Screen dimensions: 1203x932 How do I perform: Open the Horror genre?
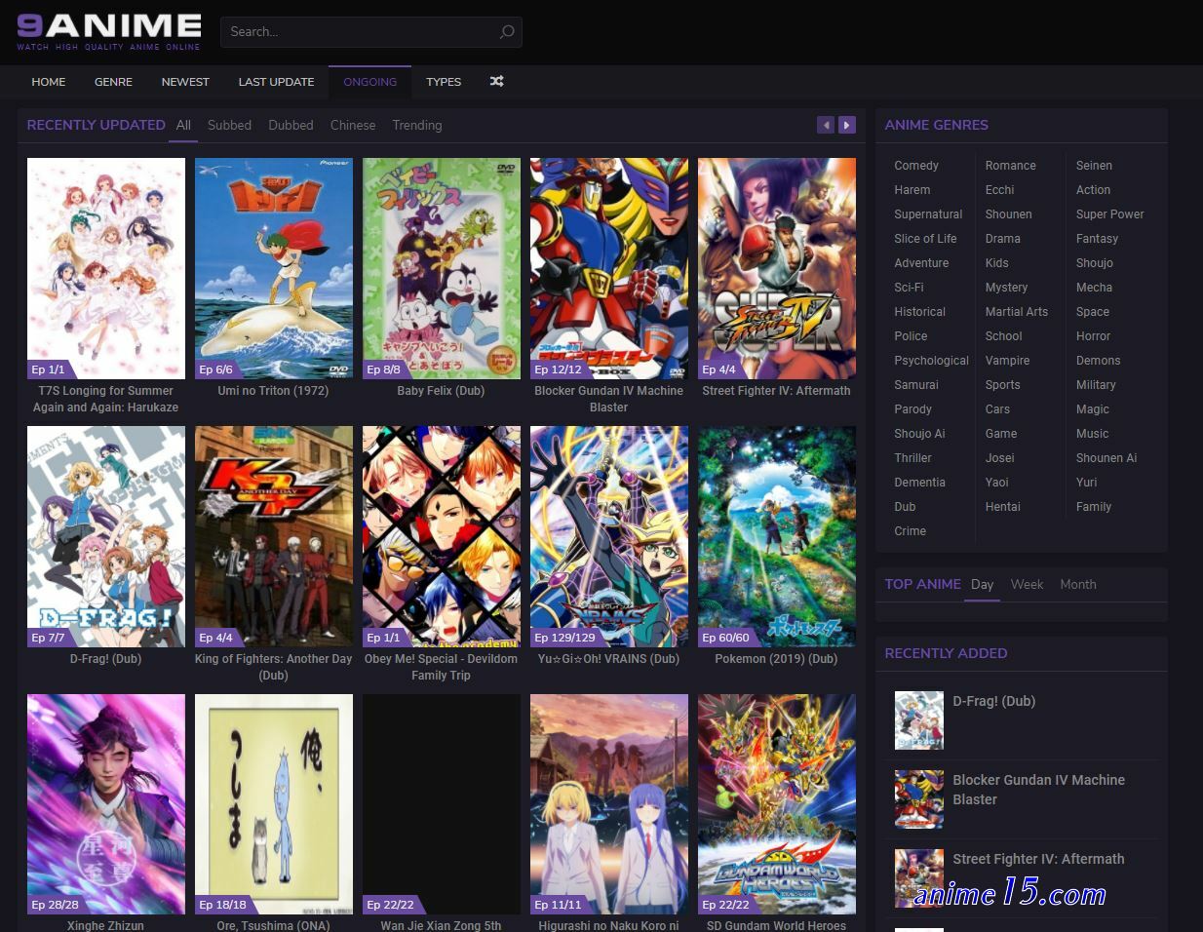point(1093,336)
